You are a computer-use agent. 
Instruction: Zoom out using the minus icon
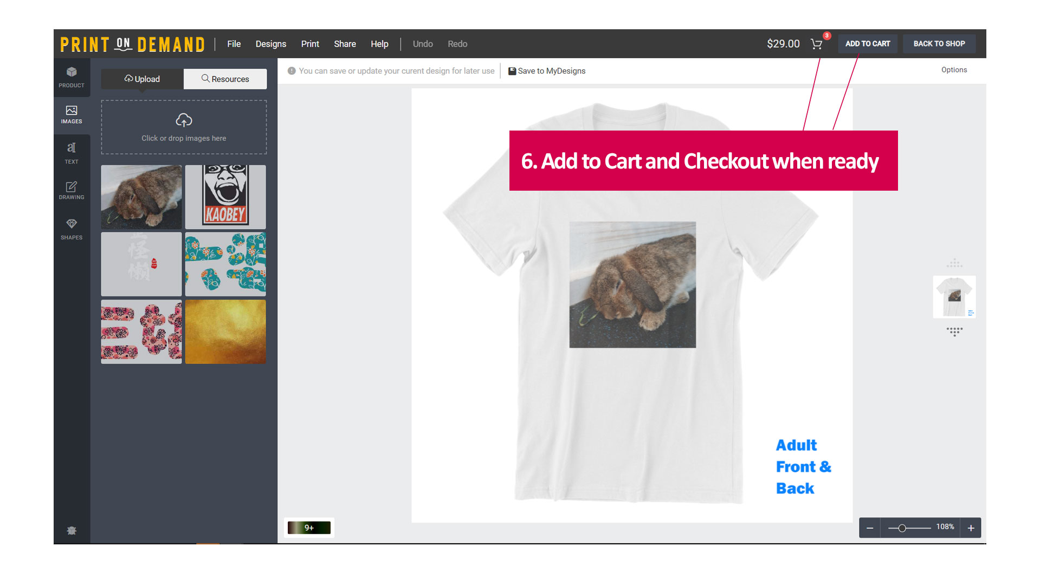(870, 527)
